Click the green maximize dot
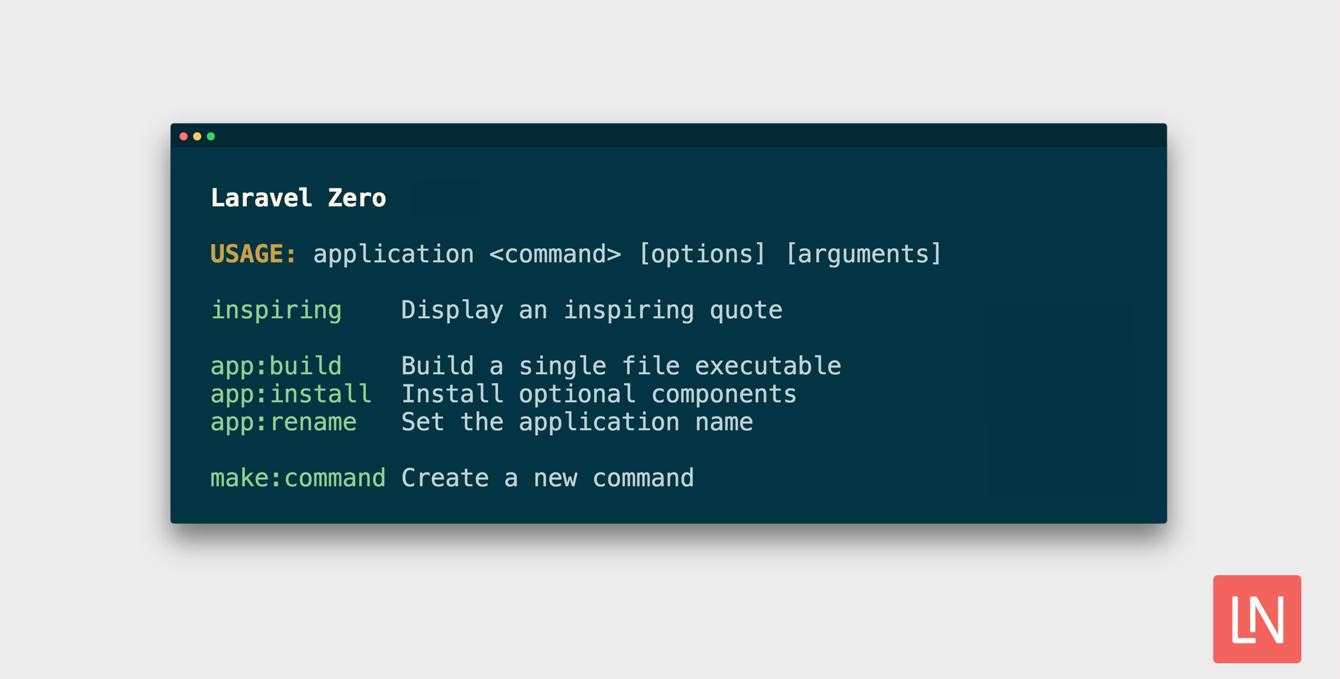 pyautogui.click(x=211, y=136)
